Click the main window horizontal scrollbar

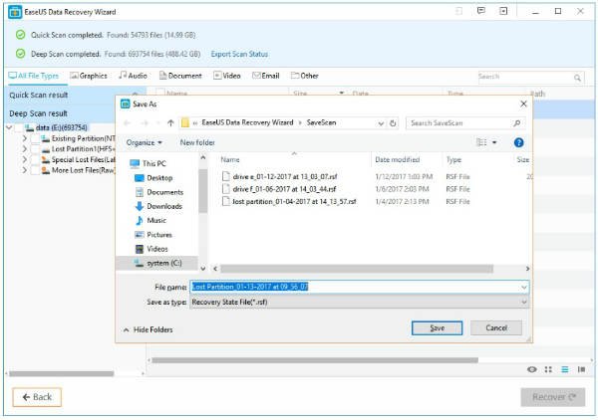click(x=315, y=360)
